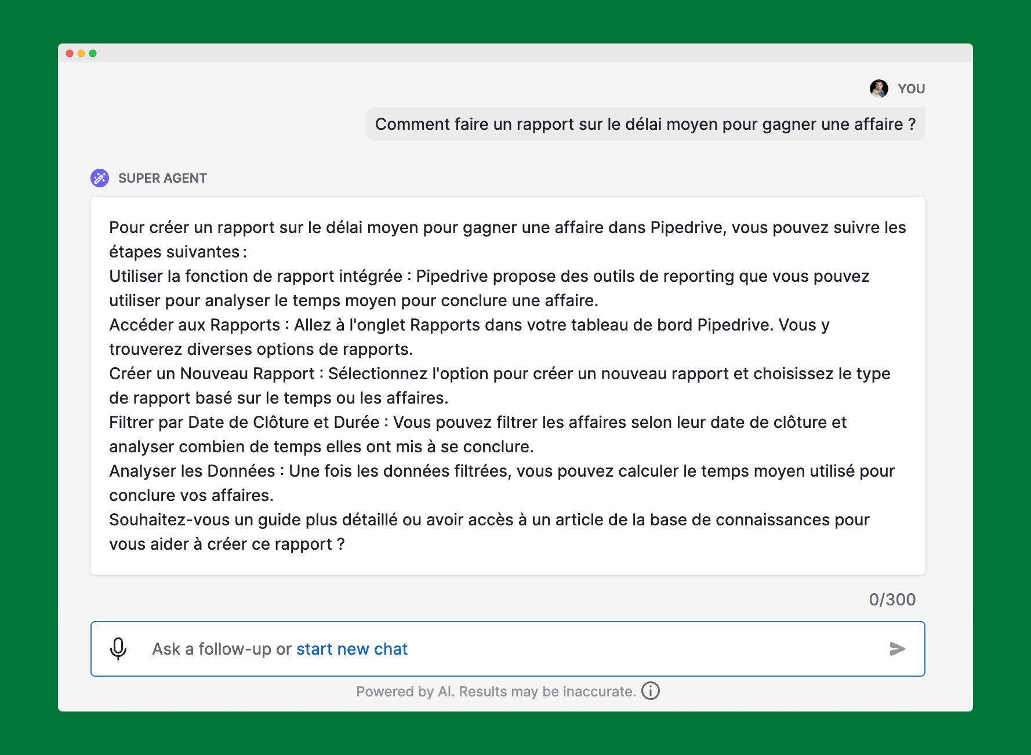The image size is (1031, 755).
Task: Select the user question message bubble
Action: (x=645, y=124)
